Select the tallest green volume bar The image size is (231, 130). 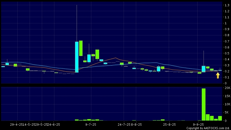click(x=203, y=104)
